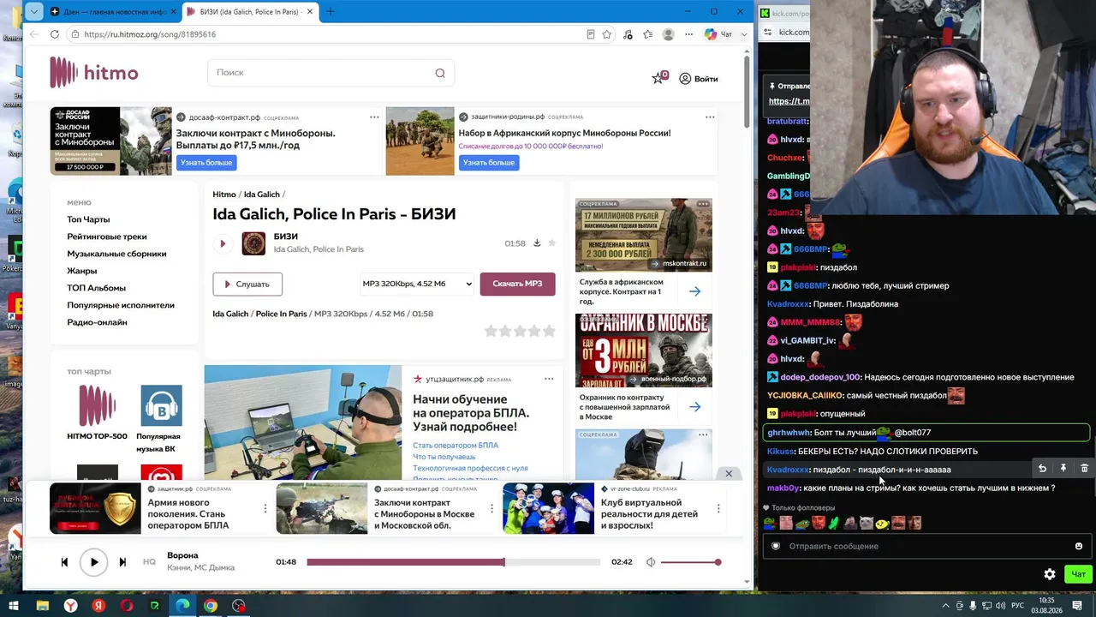
Task: Add БИЗИ track to favorites star
Action: click(551, 243)
